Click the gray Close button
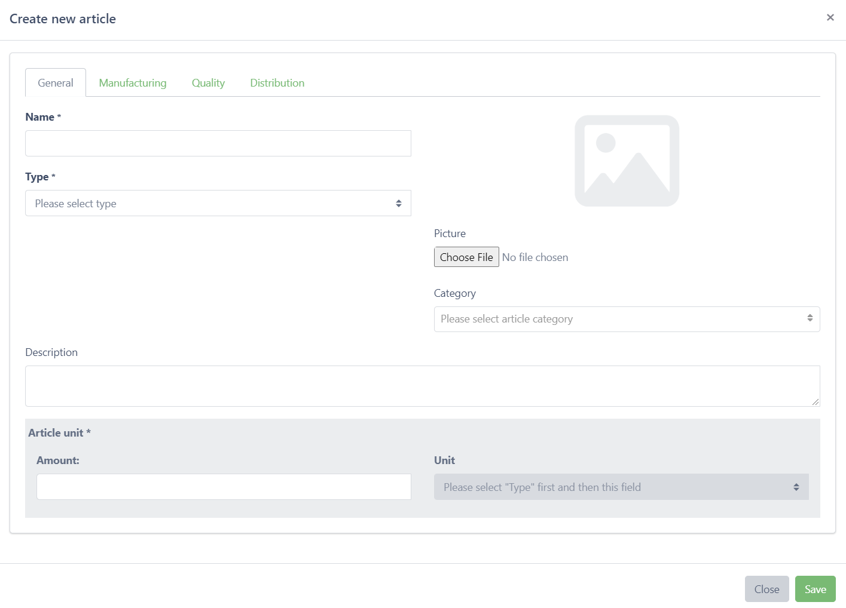The width and height of the screenshot is (846, 608). pos(766,589)
